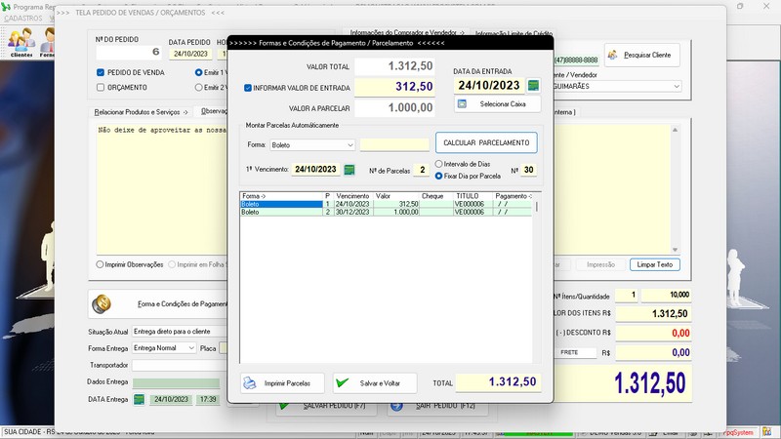
Task: Open the calendar beside Data da Entrada
Action: (x=533, y=86)
